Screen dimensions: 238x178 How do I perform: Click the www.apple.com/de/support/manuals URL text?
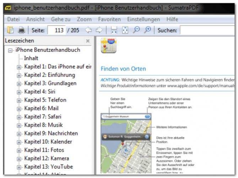[201, 86]
